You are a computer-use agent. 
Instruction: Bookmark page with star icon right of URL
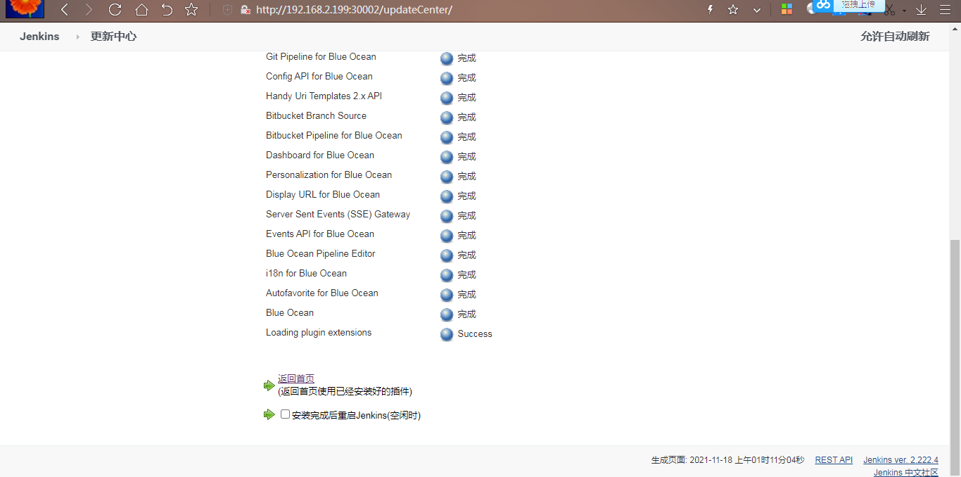click(x=733, y=10)
